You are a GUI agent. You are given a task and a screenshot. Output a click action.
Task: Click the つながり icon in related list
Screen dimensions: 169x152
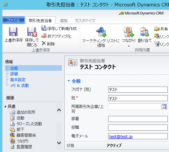12,141
